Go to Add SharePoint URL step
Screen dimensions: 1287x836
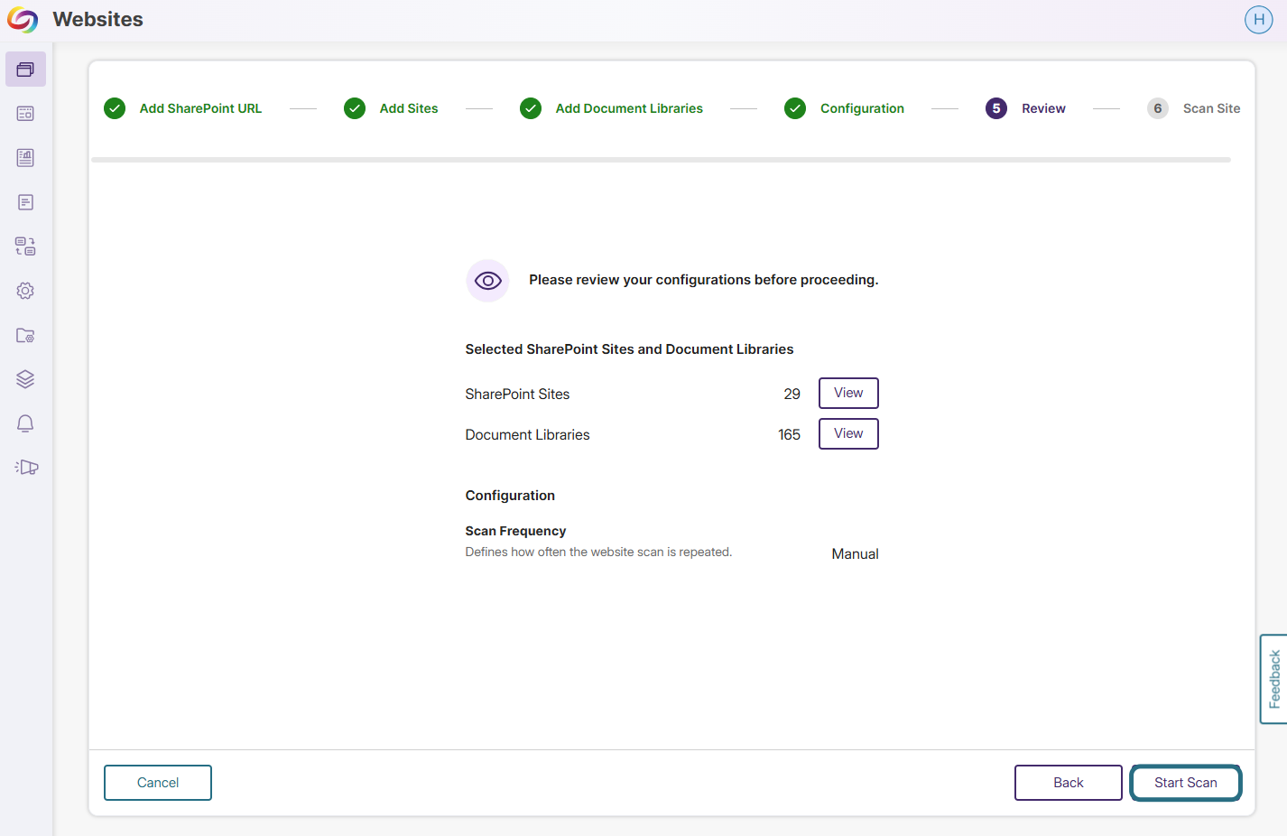(200, 108)
